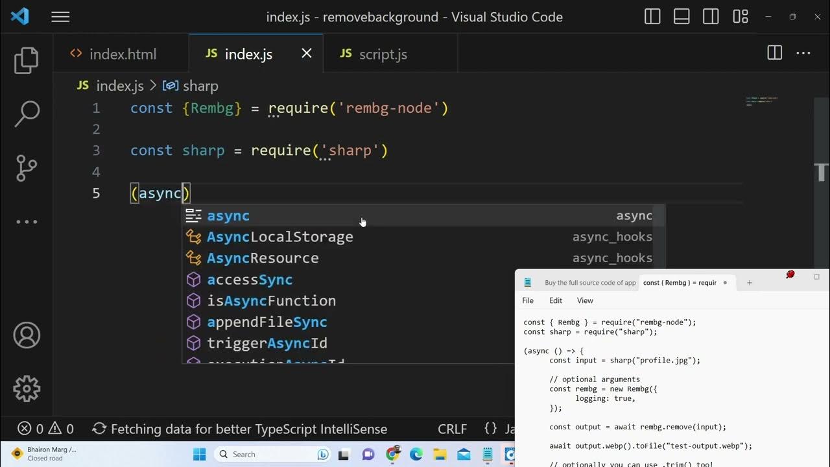Change the CRLF end-of-line setting
Viewport: 830px width, 467px height.
pyautogui.click(x=452, y=429)
